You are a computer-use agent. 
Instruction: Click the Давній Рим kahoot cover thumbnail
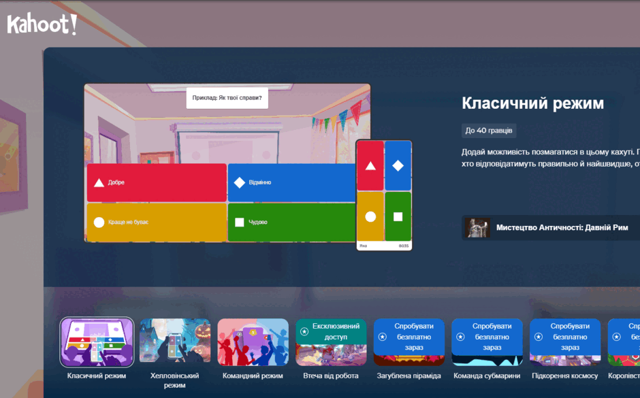pos(477,227)
